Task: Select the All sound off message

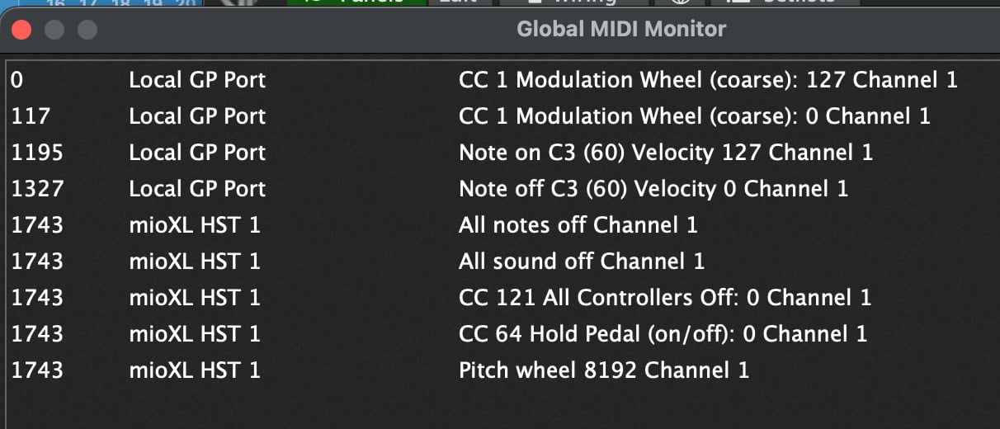Action: (581, 262)
